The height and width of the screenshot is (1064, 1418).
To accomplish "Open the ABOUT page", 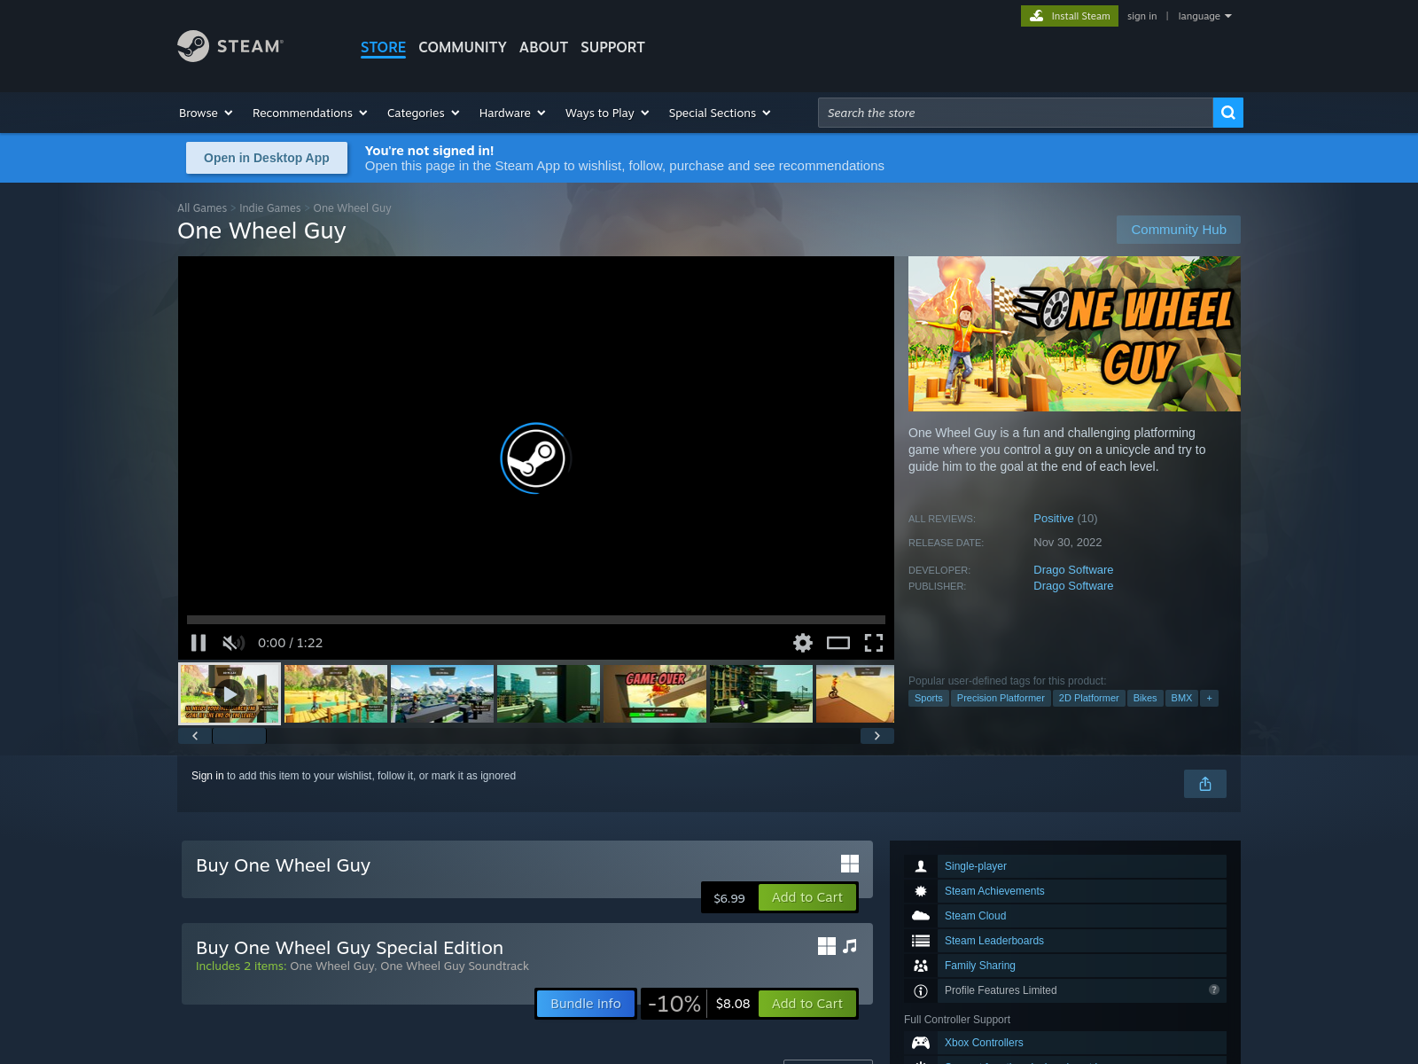I will [x=543, y=47].
